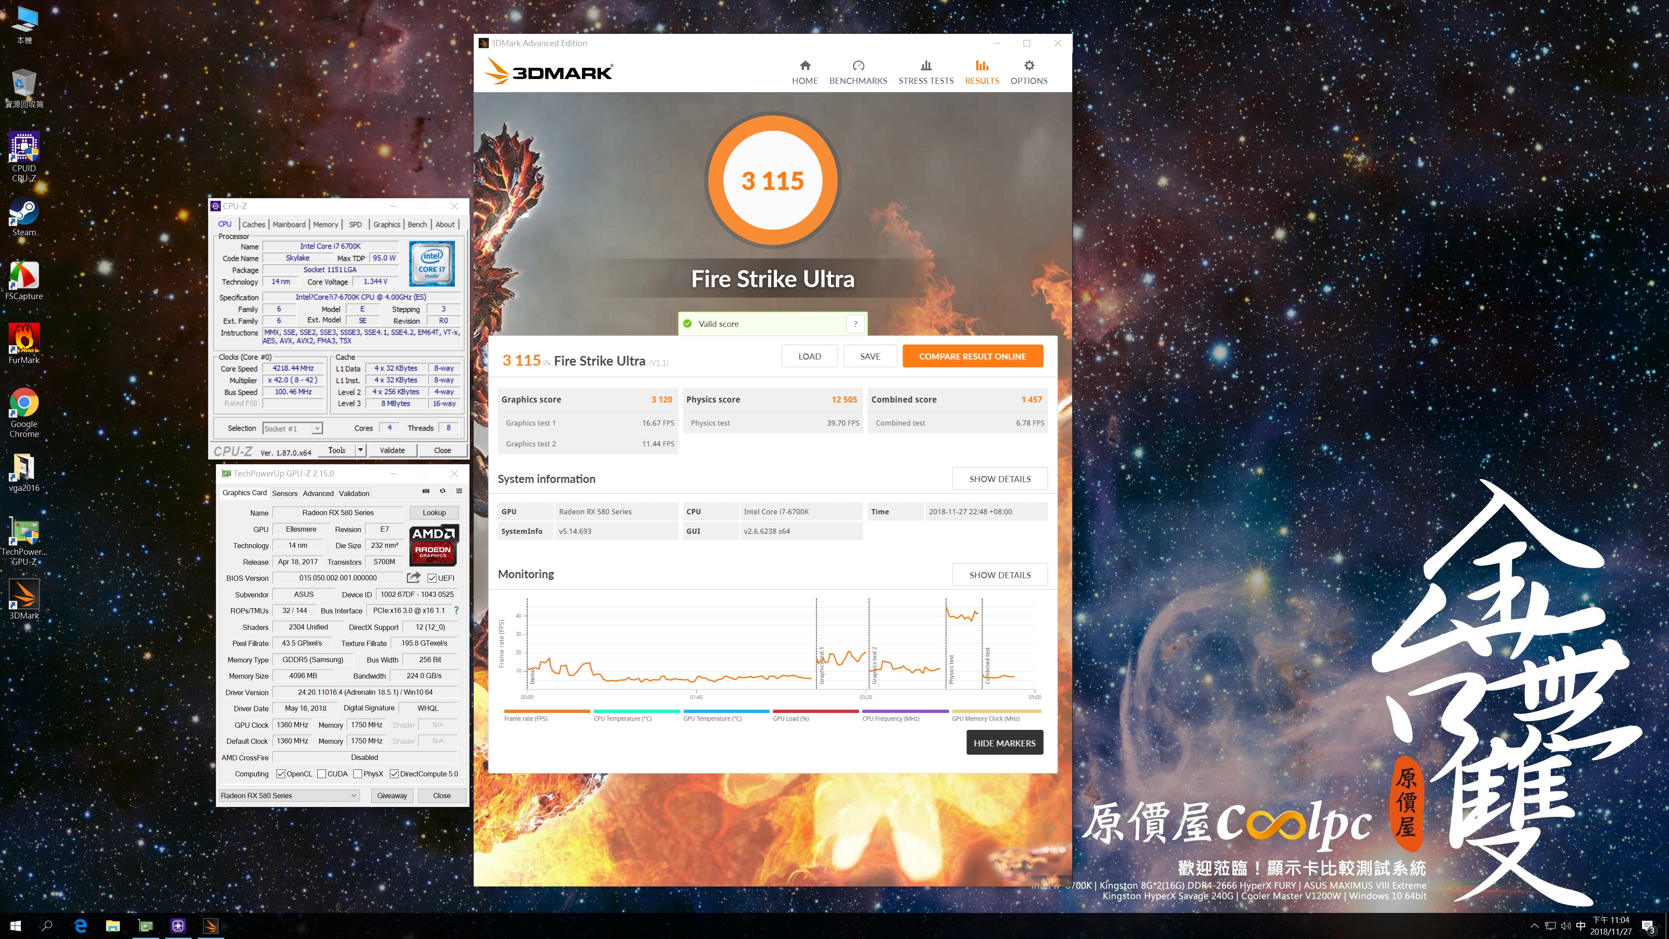Image resolution: width=1669 pixels, height=939 pixels.
Task: Click the GPU-Z screenshot camera icon
Action: tap(426, 492)
